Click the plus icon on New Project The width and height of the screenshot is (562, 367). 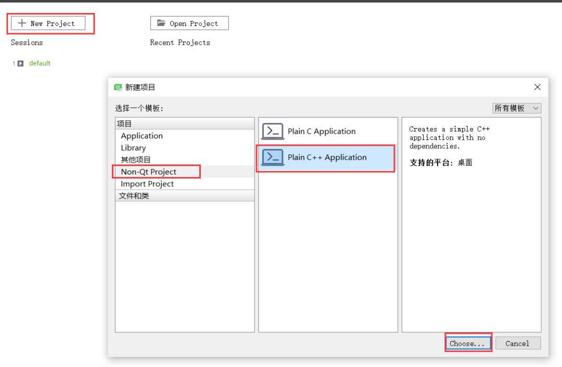tap(22, 23)
